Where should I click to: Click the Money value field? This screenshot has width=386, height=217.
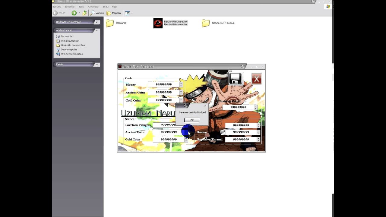163,84
